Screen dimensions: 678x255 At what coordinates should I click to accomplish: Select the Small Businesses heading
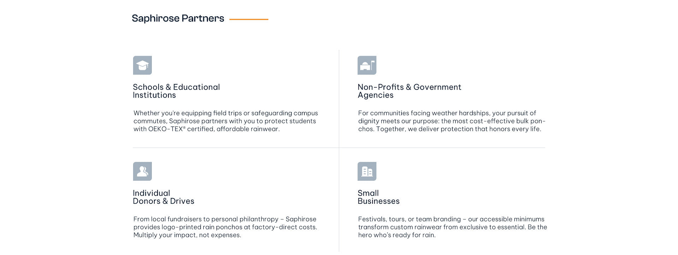tap(379, 197)
